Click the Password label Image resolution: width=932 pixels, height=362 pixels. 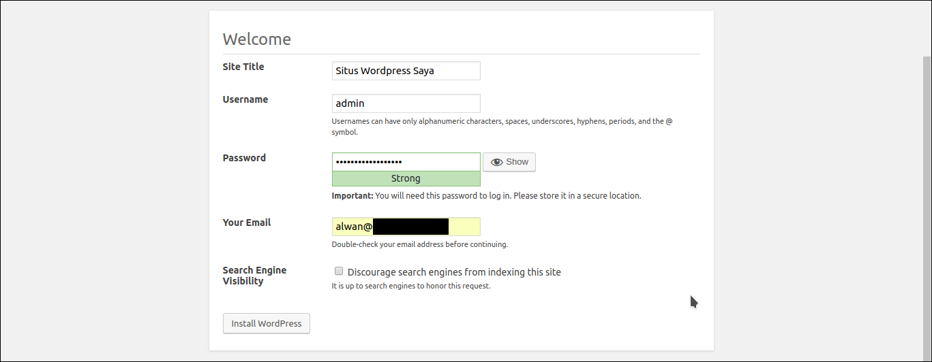pos(244,158)
